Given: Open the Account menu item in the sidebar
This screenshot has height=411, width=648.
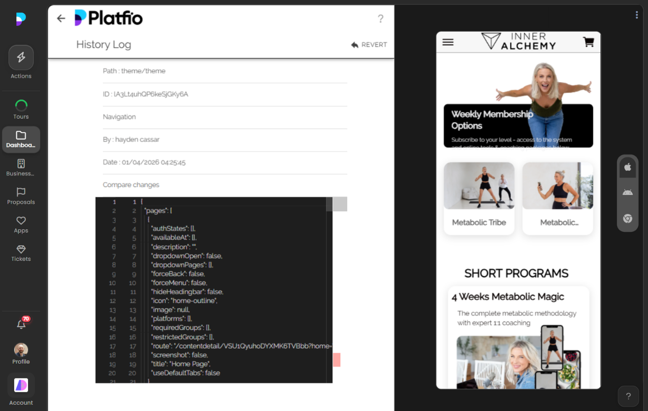Looking at the screenshot, I should tap(21, 385).
